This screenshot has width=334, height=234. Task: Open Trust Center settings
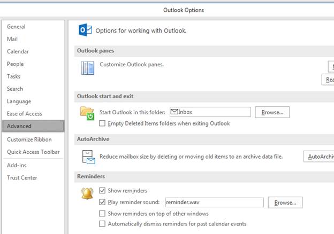tap(33, 178)
